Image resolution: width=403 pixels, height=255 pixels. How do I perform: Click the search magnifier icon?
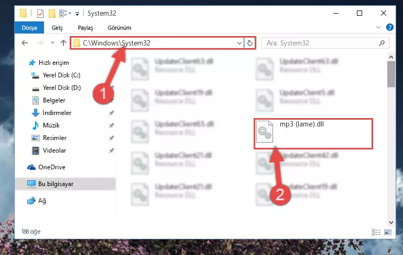(x=382, y=43)
